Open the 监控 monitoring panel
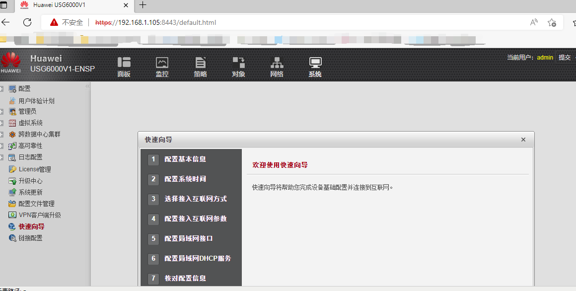Screen dimensions: 576x291 click(x=162, y=66)
